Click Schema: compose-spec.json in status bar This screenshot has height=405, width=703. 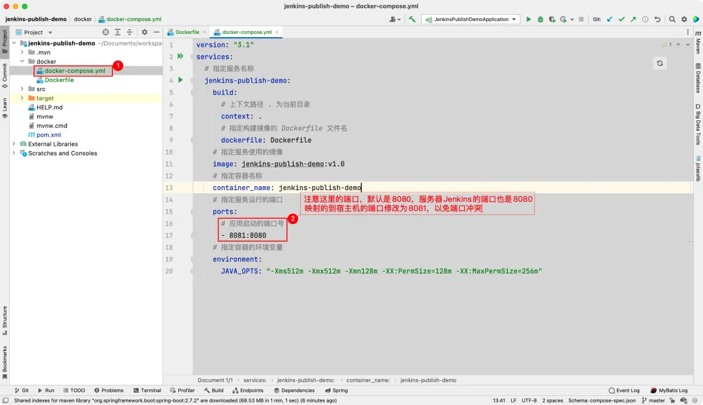[x=601, y=400]
